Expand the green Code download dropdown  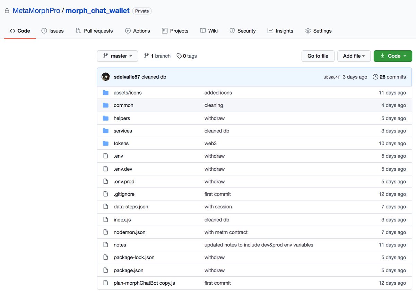coord(393,56)
